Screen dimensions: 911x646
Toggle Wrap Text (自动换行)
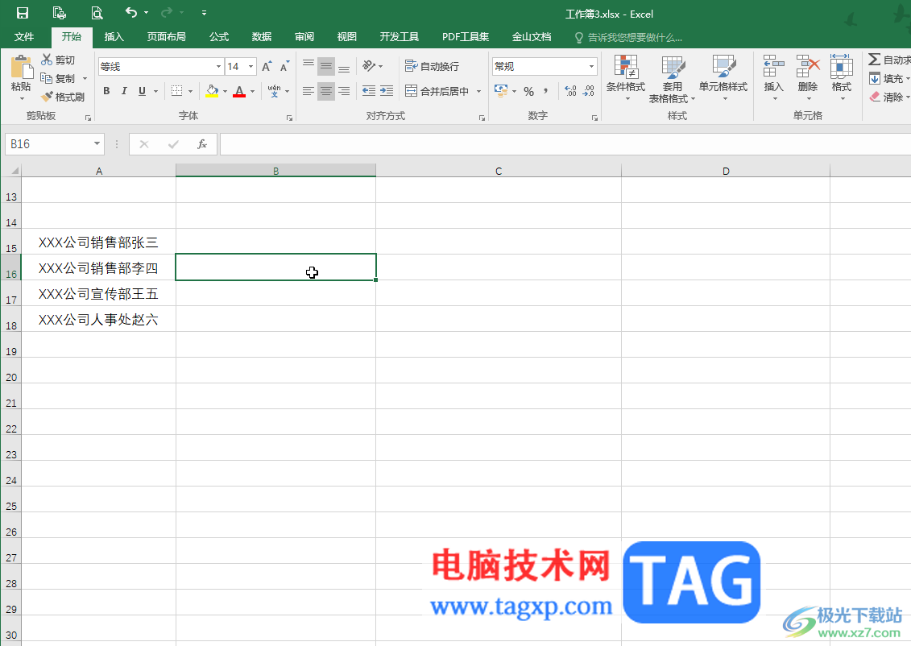[x=432, y=66]
